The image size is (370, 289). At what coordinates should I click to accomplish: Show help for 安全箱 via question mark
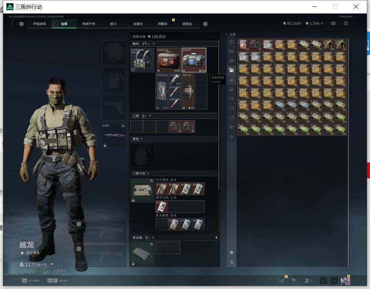click(153, 238)
